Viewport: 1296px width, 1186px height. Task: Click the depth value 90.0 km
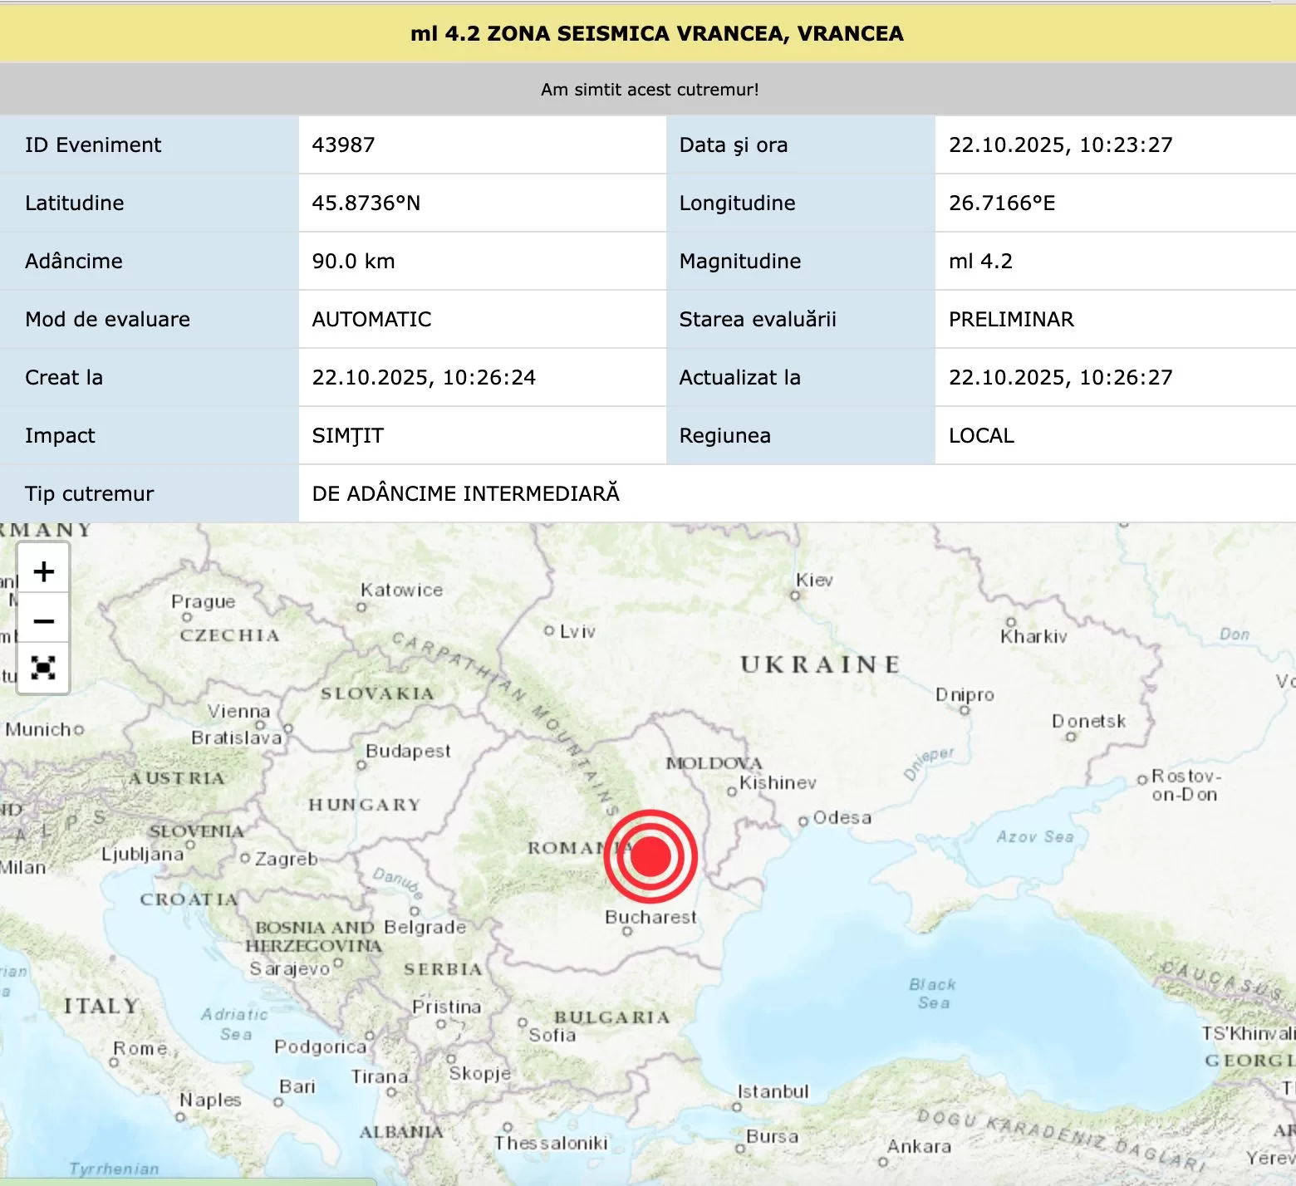pyautogui.click(x=354, y=262)
